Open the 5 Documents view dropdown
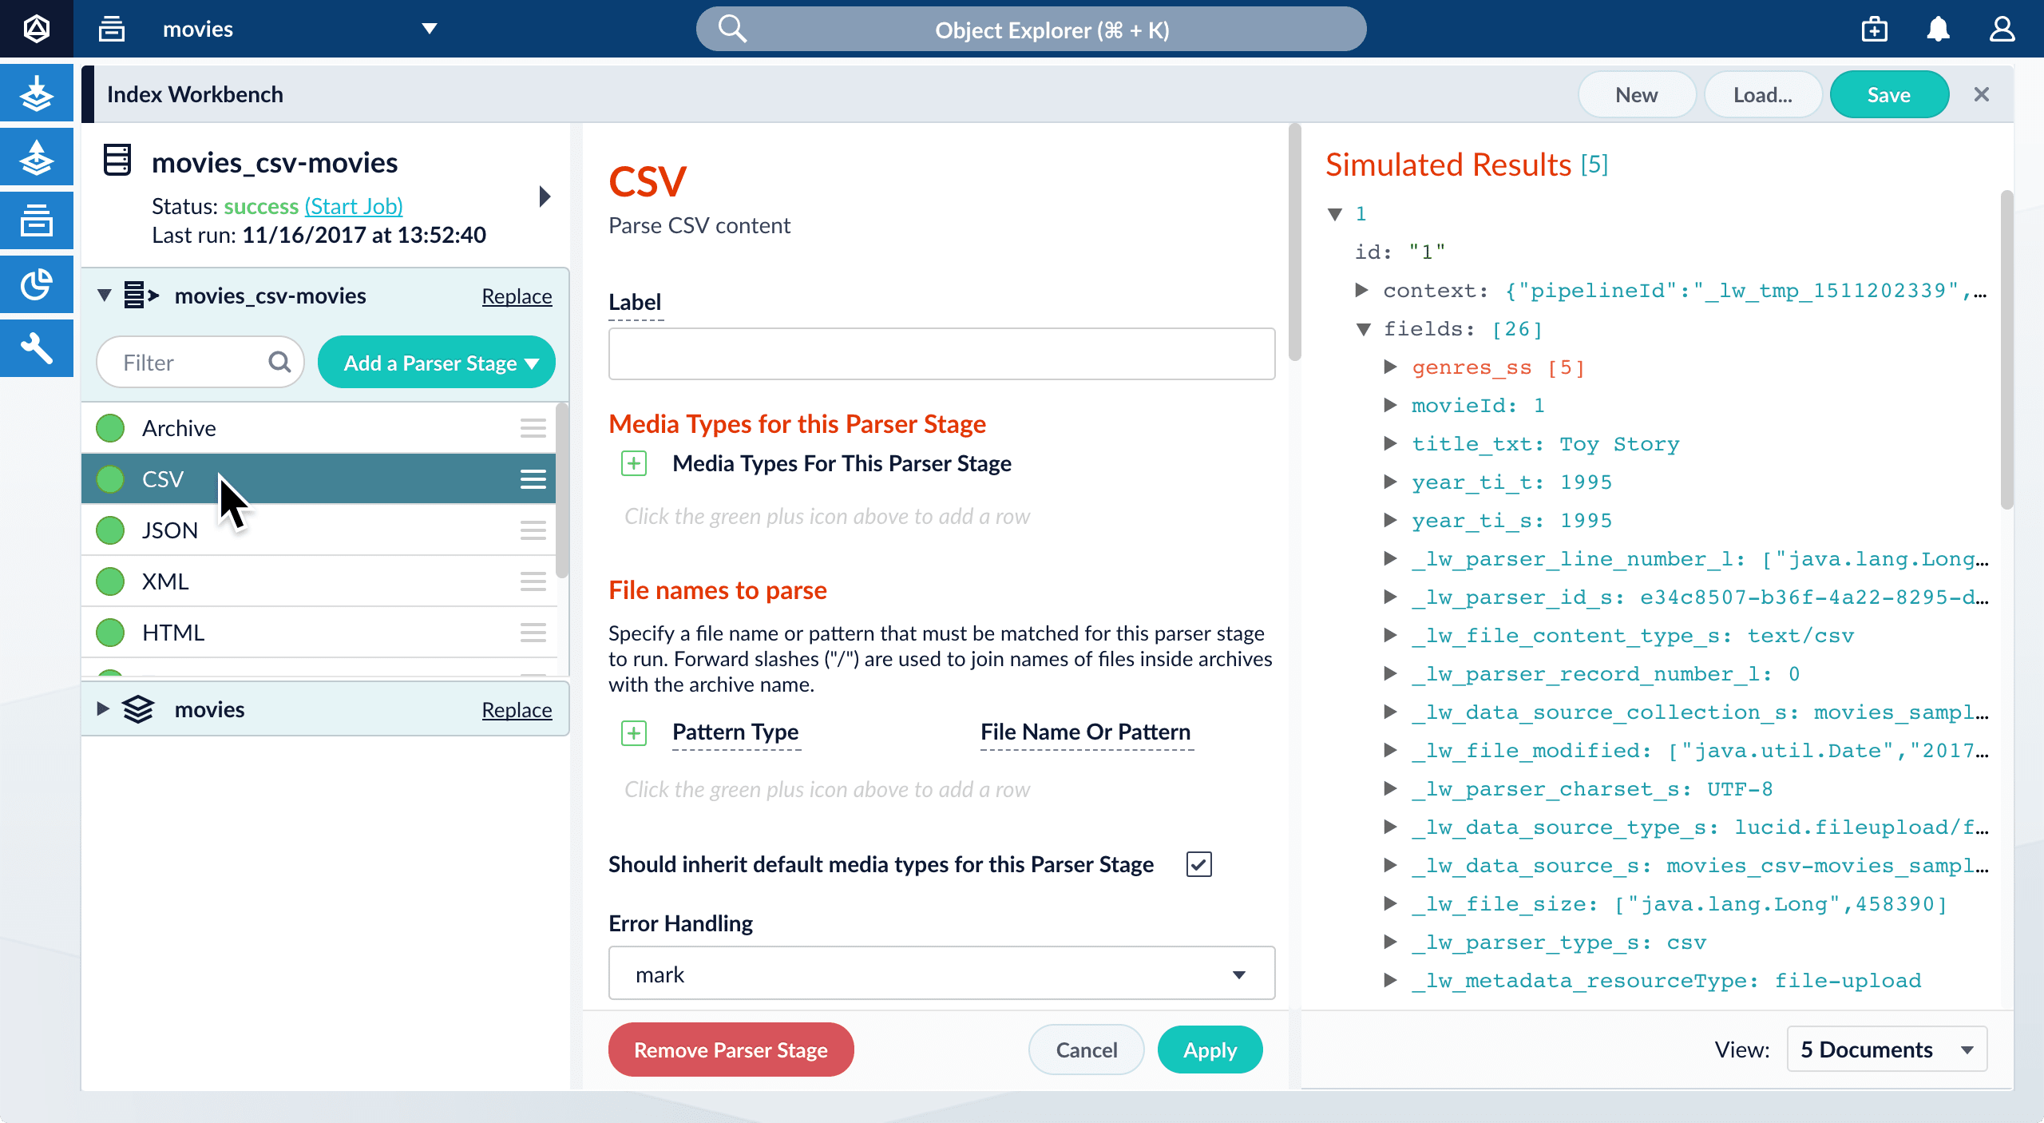 coord(1886,1050)
